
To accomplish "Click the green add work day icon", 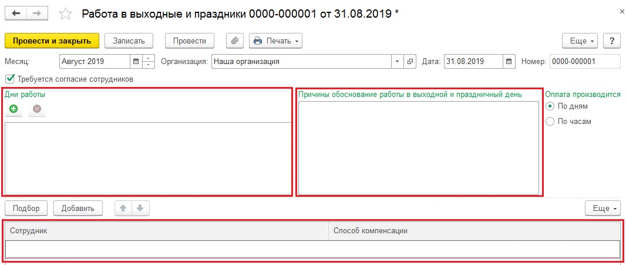I will 14,109.
